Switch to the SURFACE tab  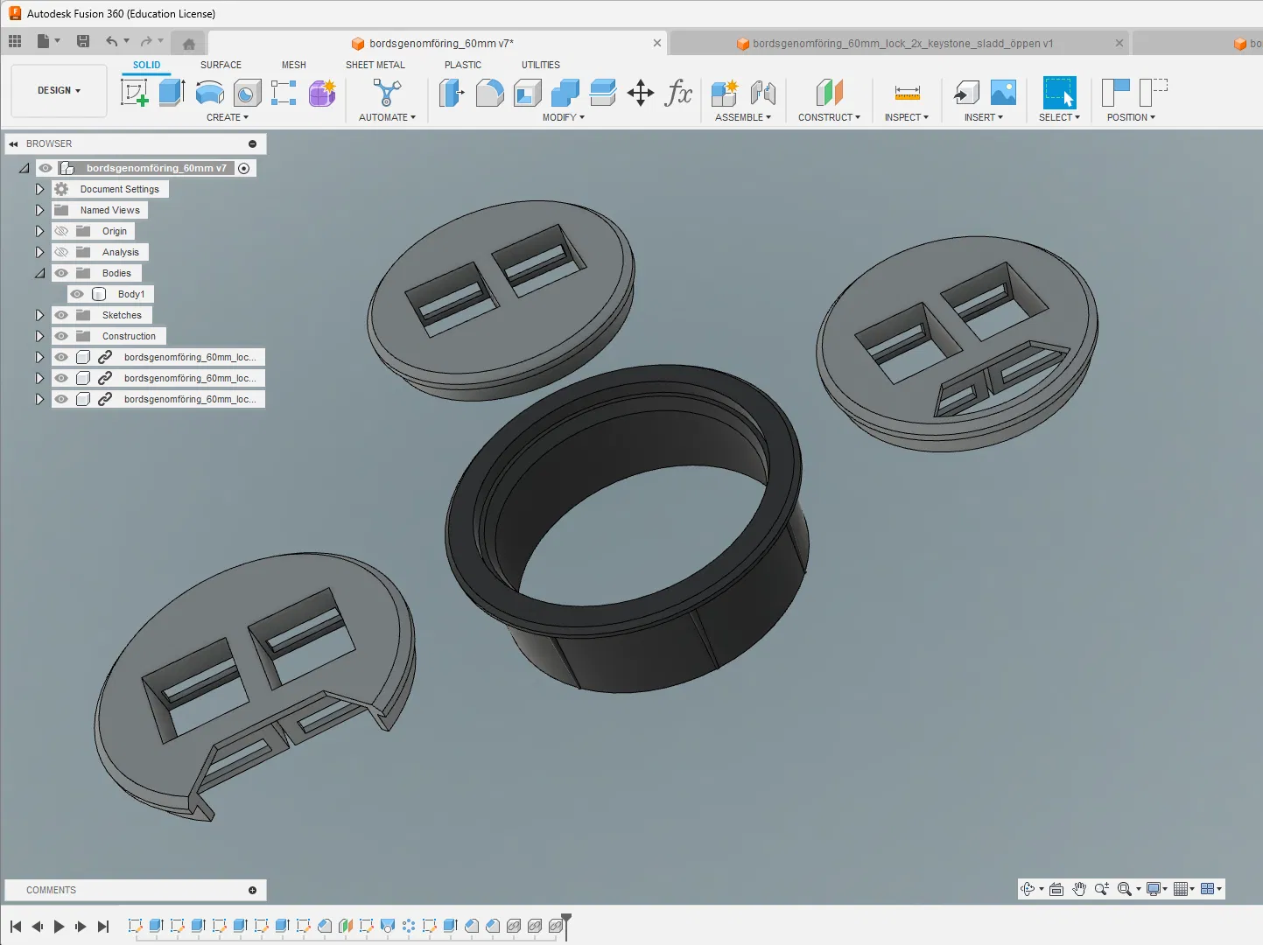click(x=221, y=65)
